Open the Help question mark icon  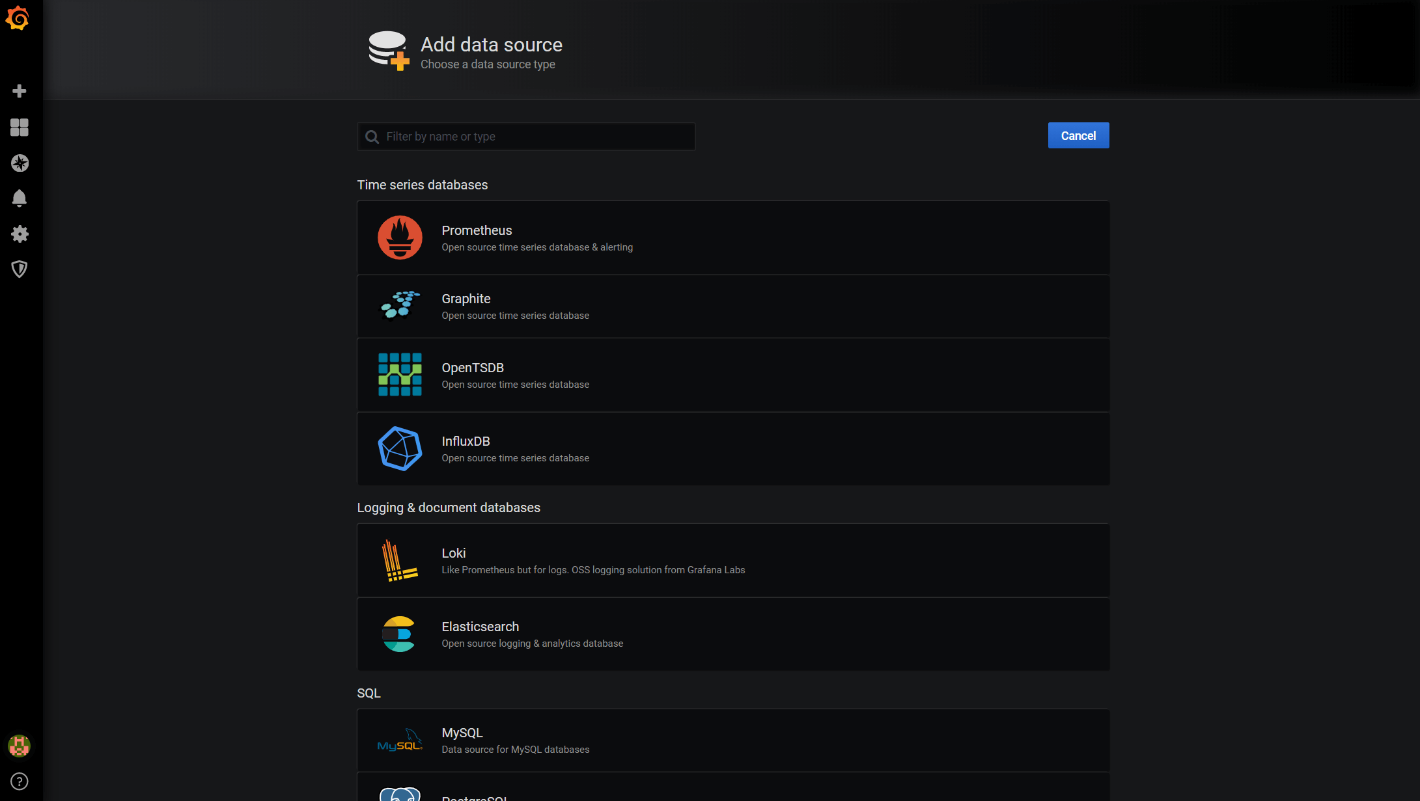(x=20, y=781)
